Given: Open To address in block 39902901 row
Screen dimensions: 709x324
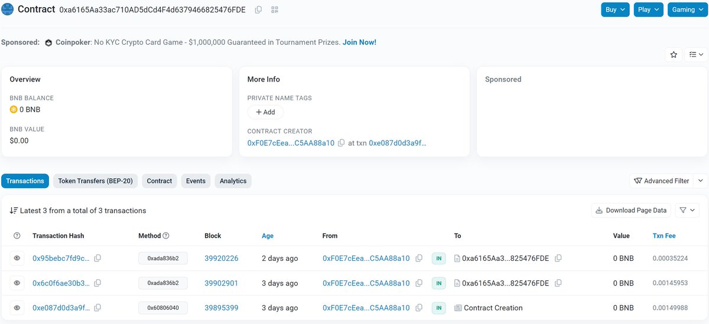Looking at the screenshot, I should (x=505, y=283).
